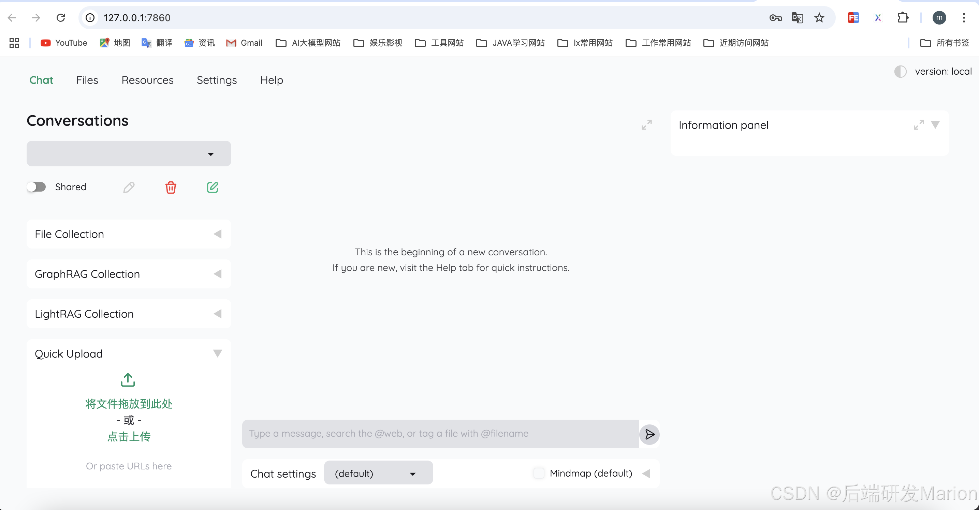Expand the GraphRAG Collection section
This screenshot has width=979, height=510.
pyautogui.click(x=129, y=274)
